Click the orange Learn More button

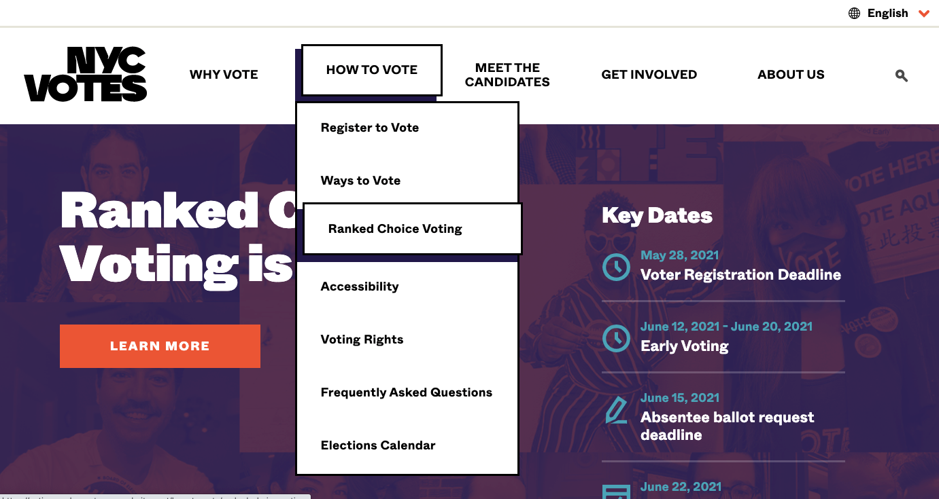click(160, 346)
